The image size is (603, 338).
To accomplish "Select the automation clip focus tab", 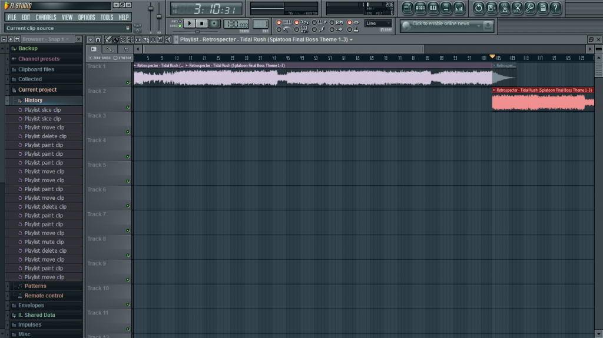I will [110, 49].
